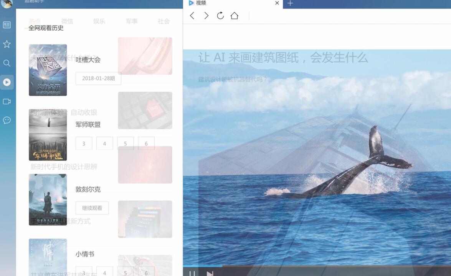
Task: Click the 敦刻尔克 title
Action: (x=88, y=189)
